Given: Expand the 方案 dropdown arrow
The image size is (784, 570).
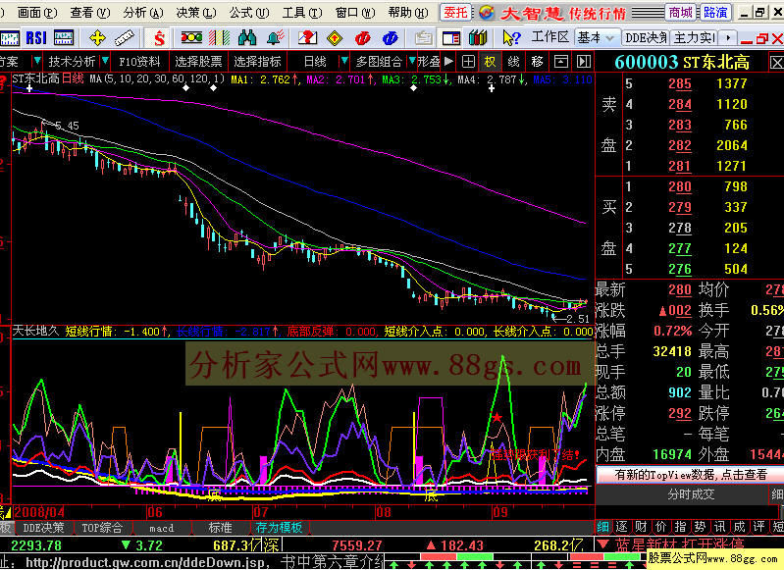Looking at the screenshot, I should pos(36,62).
